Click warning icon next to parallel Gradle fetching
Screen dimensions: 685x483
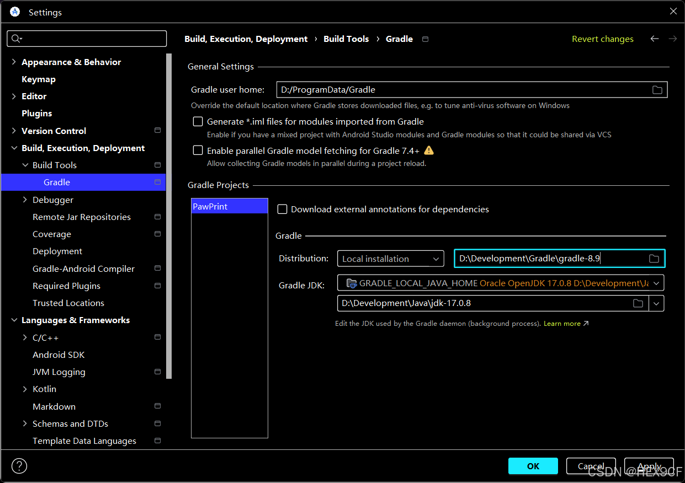429,150
